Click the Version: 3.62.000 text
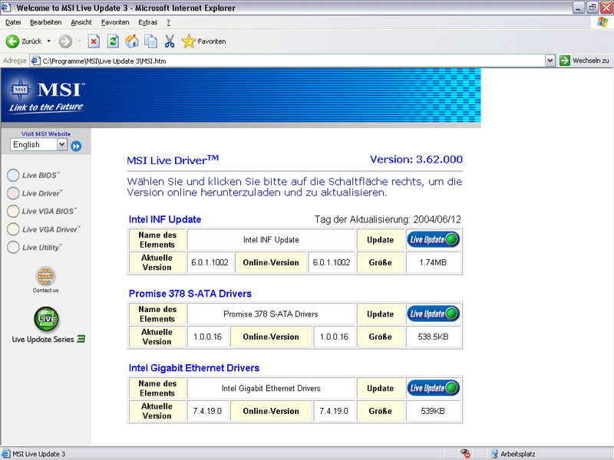Viewport: 614px width, 460px height. point(416,159)
